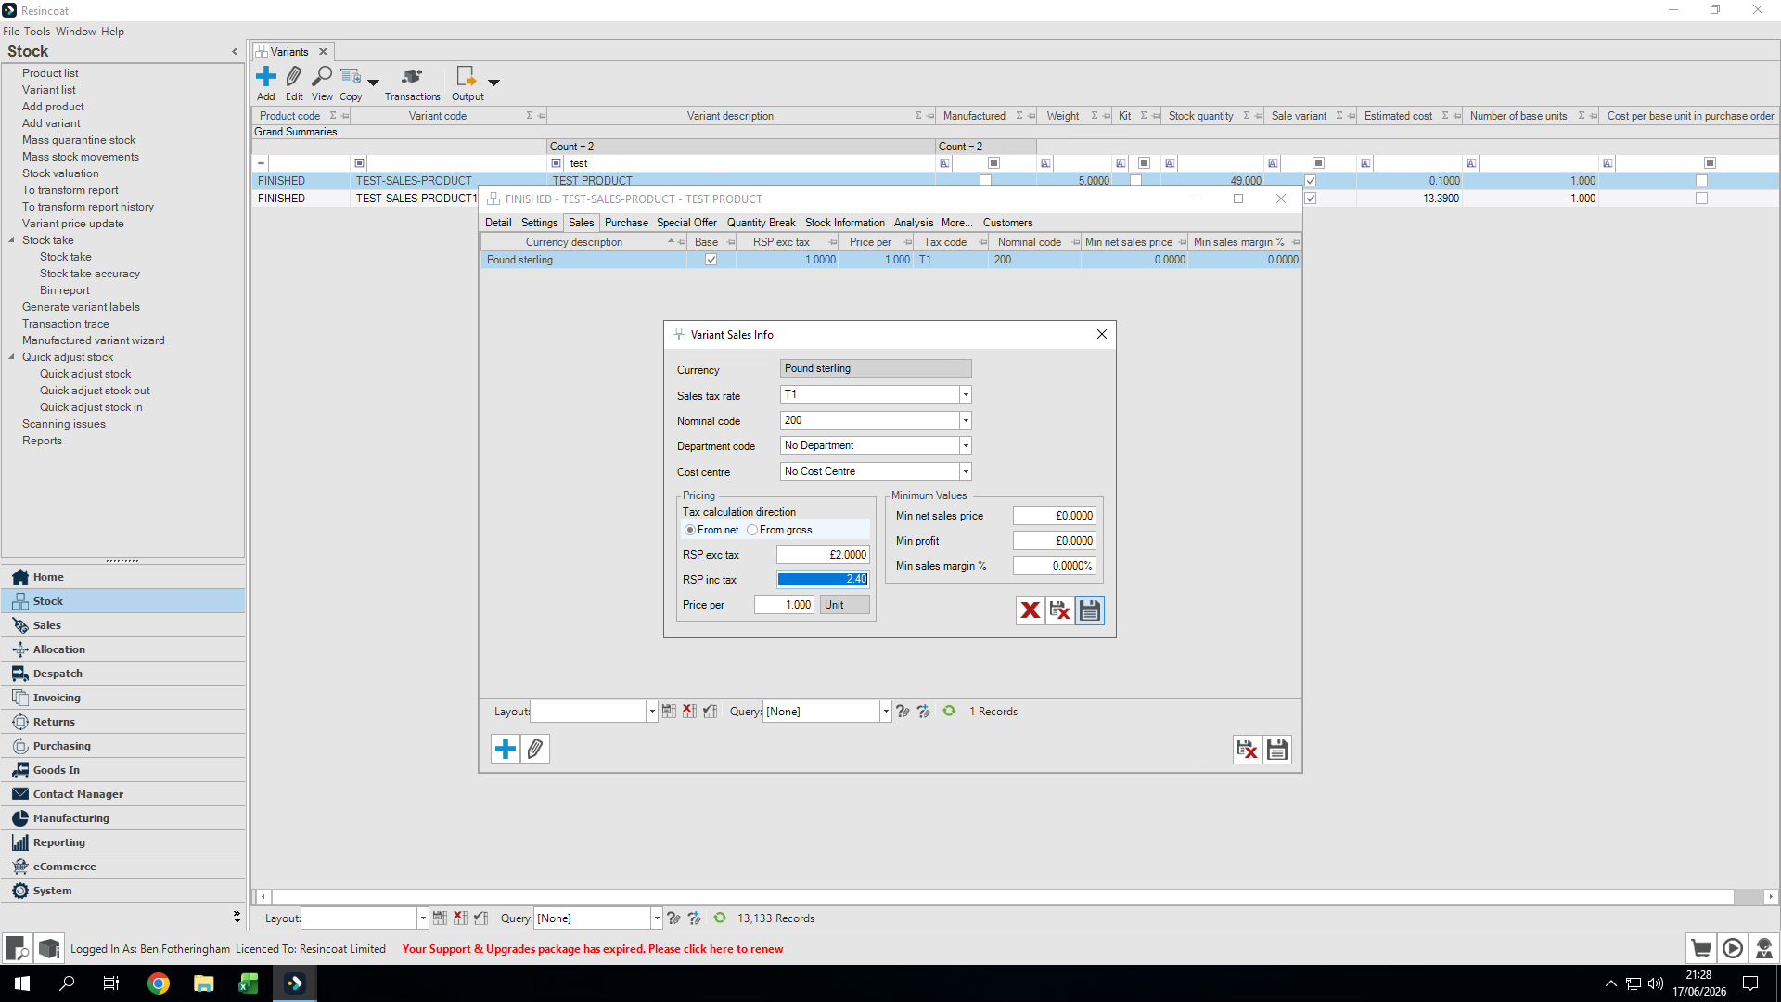This screenshot has width=1781, height=1002.
Task: Open the Sales tax rate dropdown
Action: click(x=966, y=394)
